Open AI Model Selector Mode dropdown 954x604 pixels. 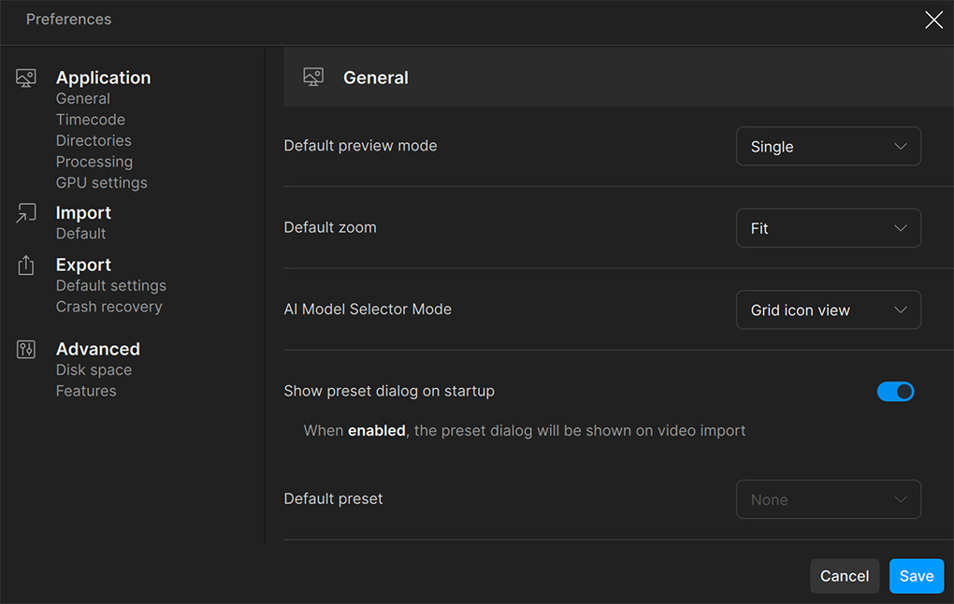(x=828, y=310)
